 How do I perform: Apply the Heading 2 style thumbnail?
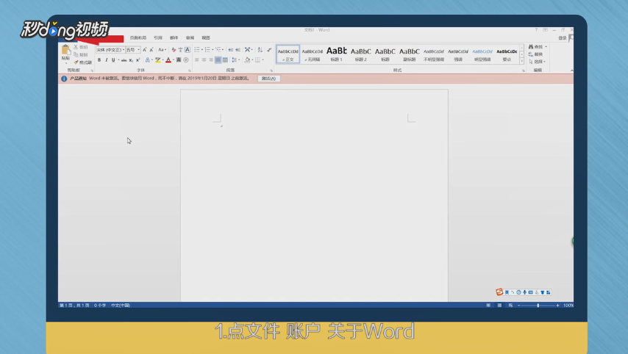(361, 54)
